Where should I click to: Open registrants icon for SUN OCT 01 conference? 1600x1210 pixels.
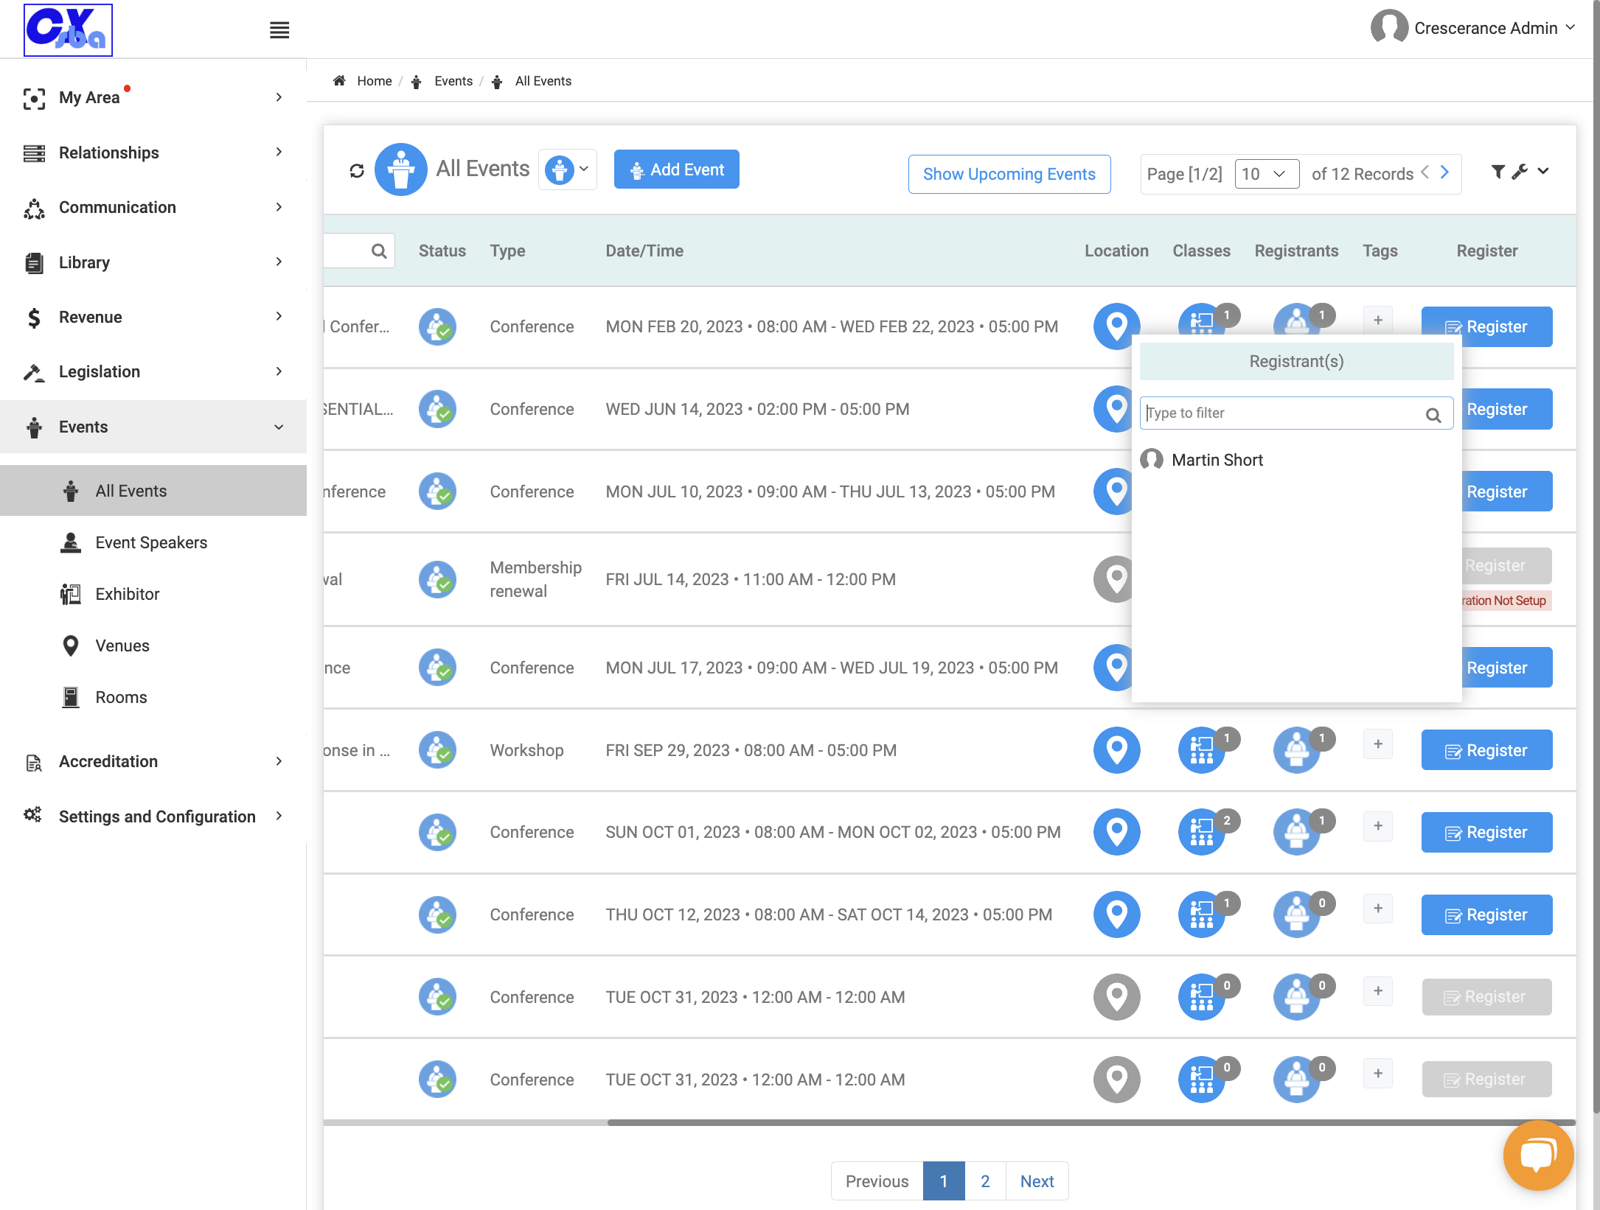tap(1297, 832)
